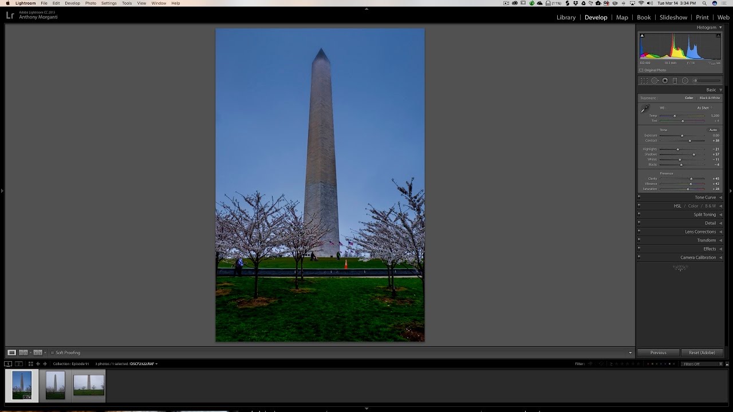Click the Exposure slider handle
733x412 pixels.
coord(682,136)
